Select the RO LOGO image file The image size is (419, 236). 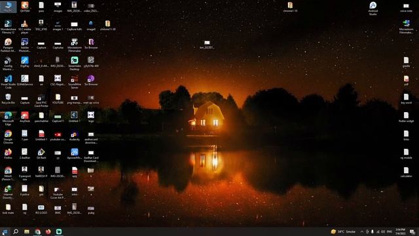(41, 209)
